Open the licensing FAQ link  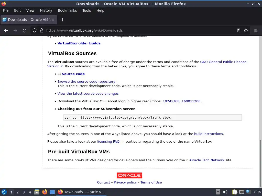tap(108, 141)
